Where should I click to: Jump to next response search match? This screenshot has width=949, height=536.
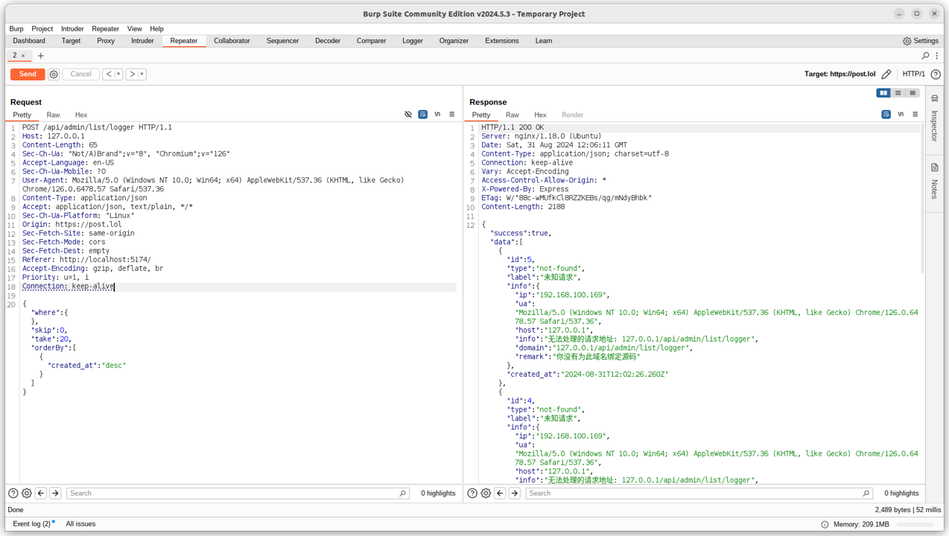(x=514, y=493)
